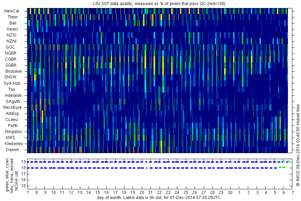Click the 'day of month' caption
This screenshot has width=301, height=201.
(x=159, y=198)
